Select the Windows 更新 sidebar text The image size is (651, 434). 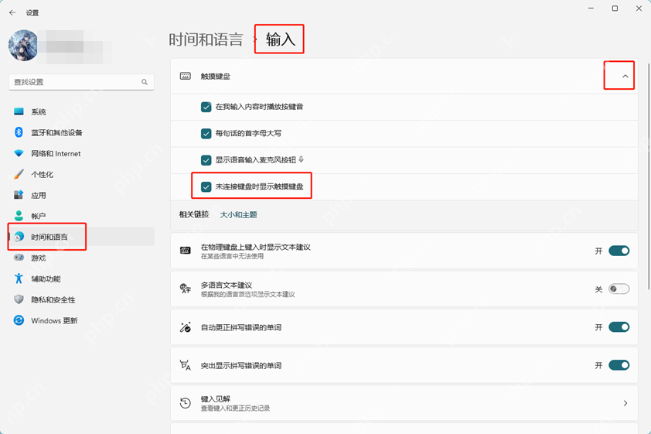(x=54, y=320)
